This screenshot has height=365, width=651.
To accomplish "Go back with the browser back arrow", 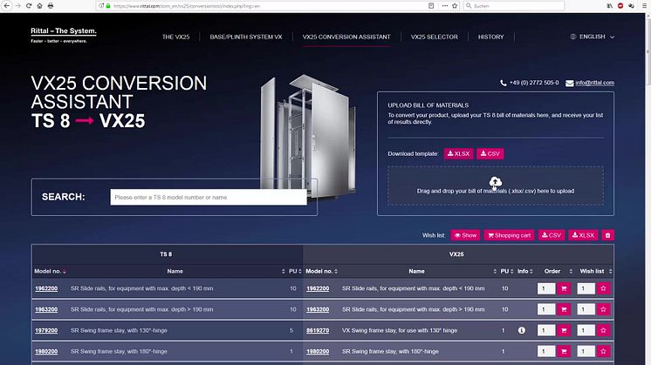I will click(7, 6).
